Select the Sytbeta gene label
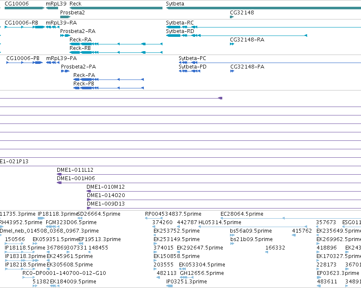 [175, 4]
